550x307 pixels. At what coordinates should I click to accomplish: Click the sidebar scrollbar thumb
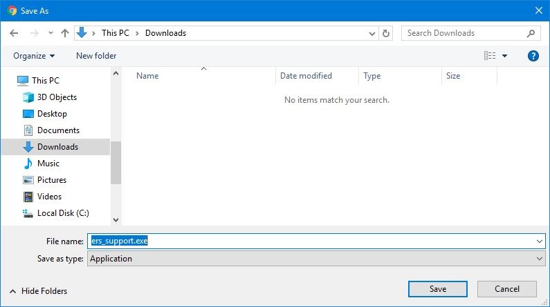click(116, 163)
